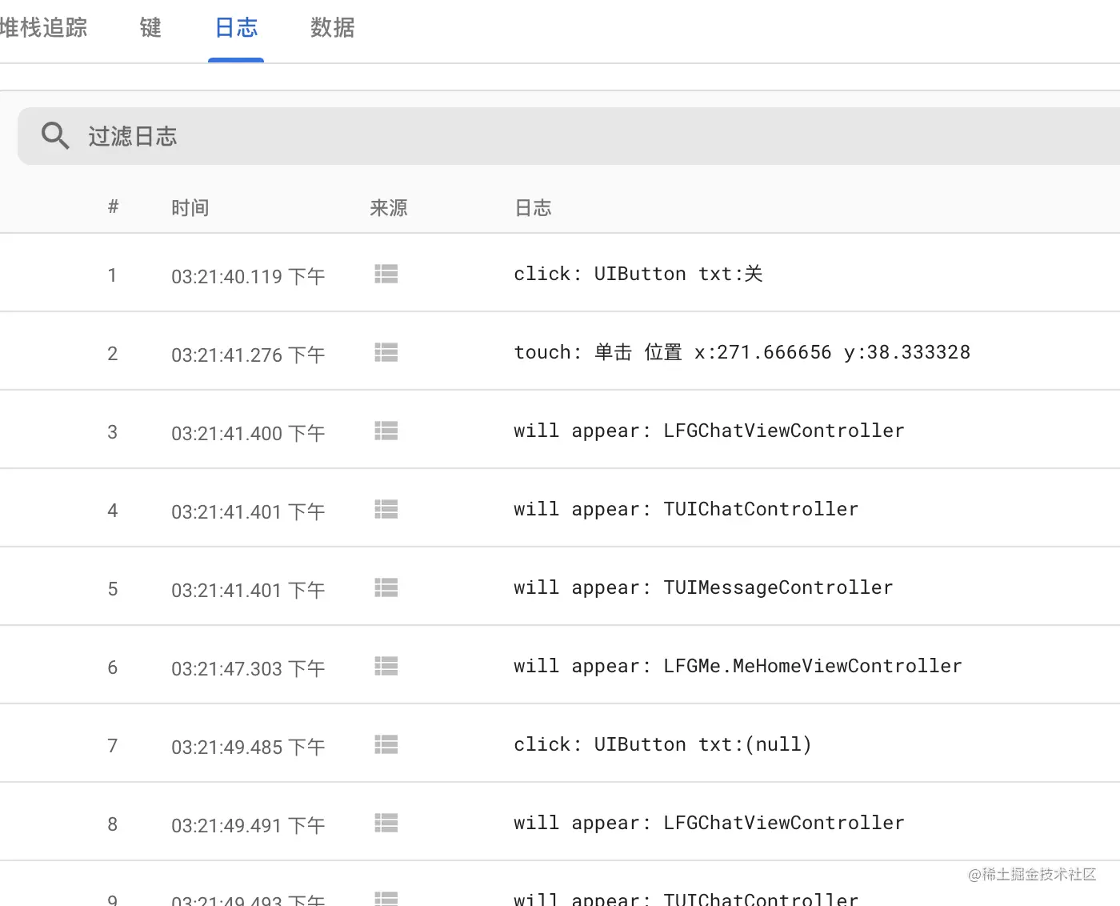Select row 3 'will appear: LFGChatViewController'
Image resolution: width=1120 pixels, height=906 pixels.
click(x=709, y=431)
